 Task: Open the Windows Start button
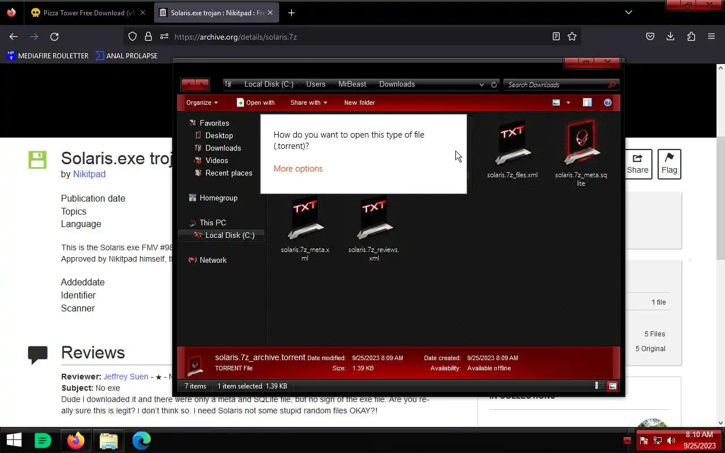[x=14, y=440]
